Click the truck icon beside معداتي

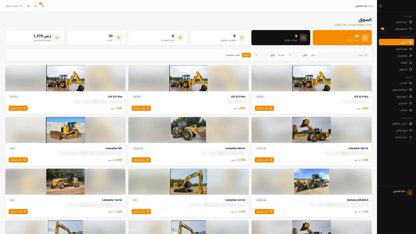click(x=411, y=83)
